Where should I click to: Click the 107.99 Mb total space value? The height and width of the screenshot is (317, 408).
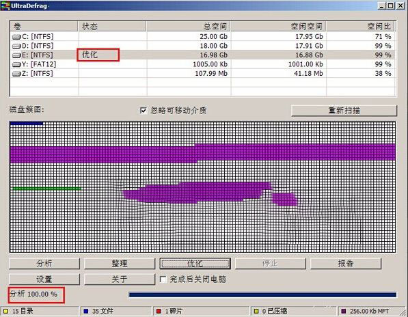coord(211,74)
